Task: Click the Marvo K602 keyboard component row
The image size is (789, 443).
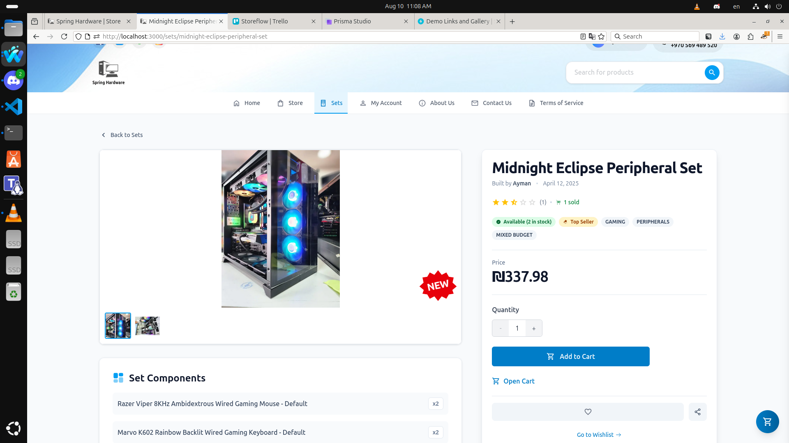Action: [x=280, y=432]
